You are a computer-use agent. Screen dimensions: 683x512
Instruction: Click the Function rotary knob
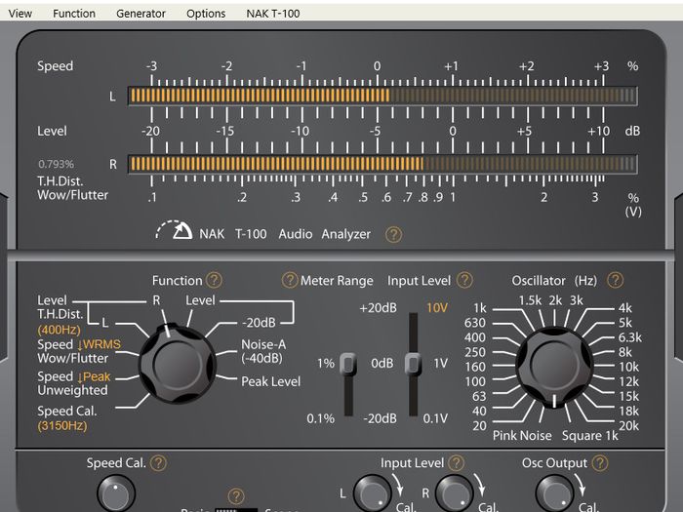pyautogui.click(x=178, y=364)
